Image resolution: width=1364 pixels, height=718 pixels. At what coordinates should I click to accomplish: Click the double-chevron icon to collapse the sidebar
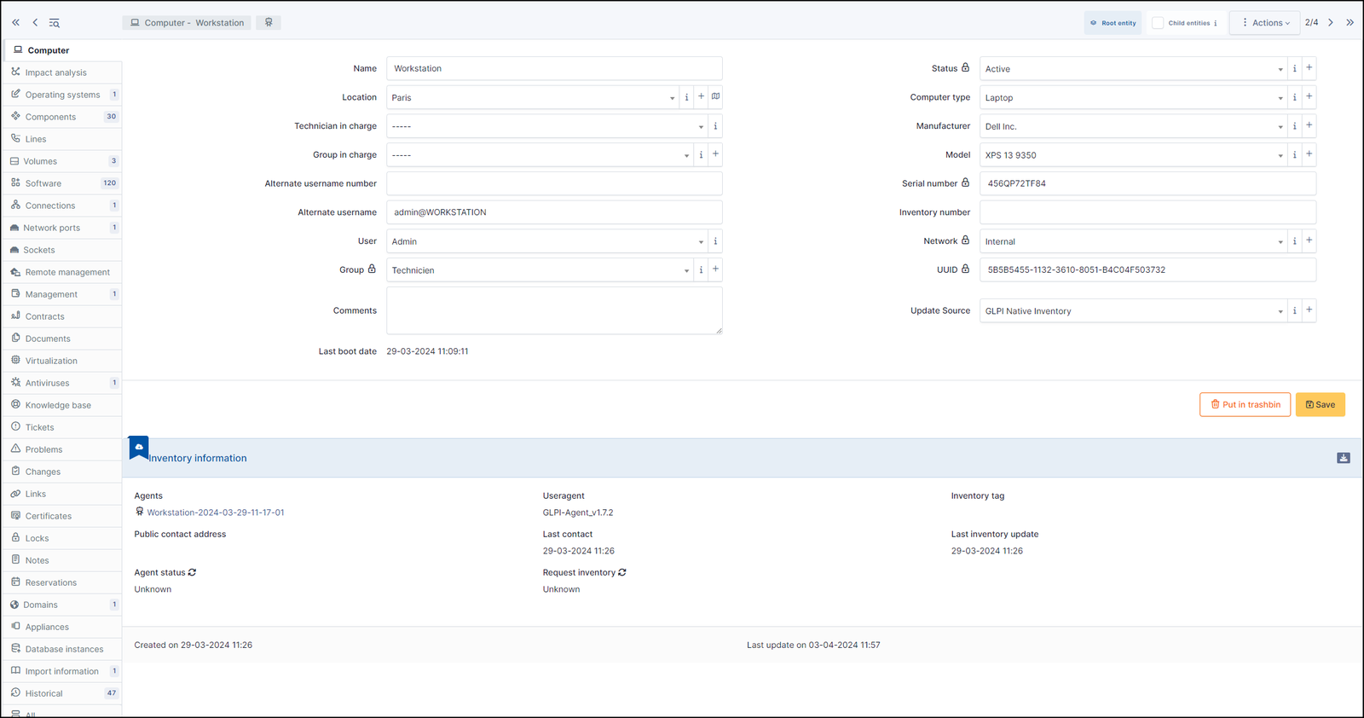(15, 22)
